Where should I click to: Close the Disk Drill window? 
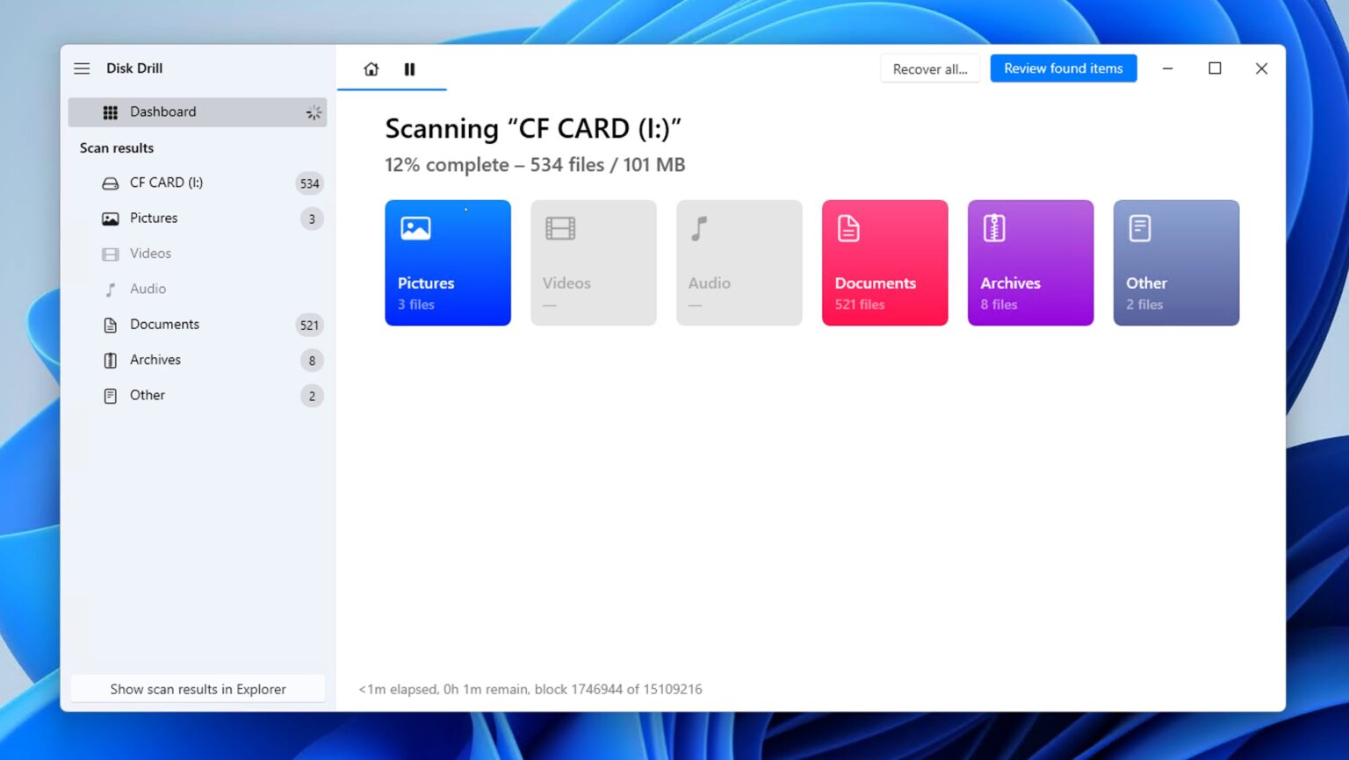tap(1261, 68)
